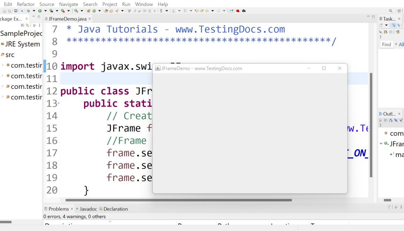Click the green Run button in toolbar
Viewport: 404px width, 231px height.
tap(40, 11)
